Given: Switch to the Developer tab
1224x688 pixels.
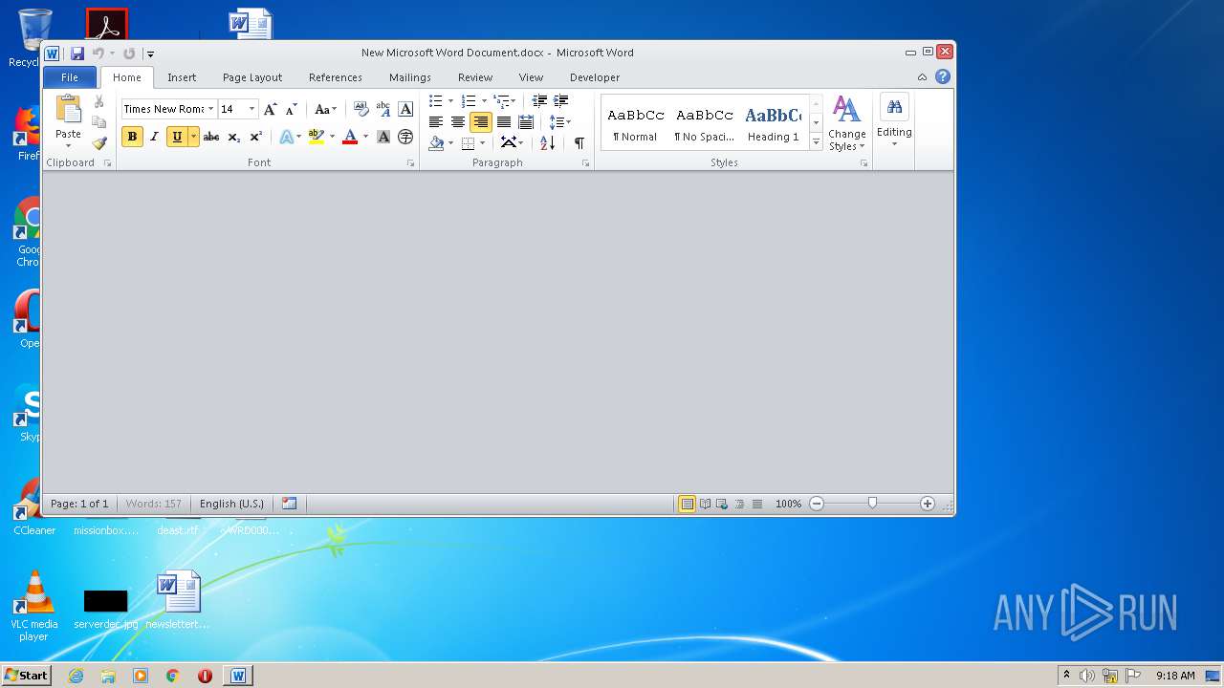Looking at the screenshot, I should (x=595, y=77).
